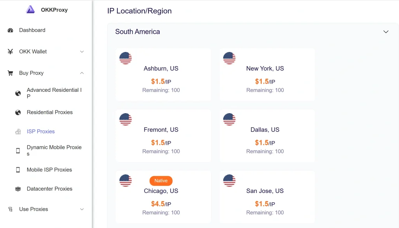Click the Datacenter Proxies stacked server icon

pos(17,189)
